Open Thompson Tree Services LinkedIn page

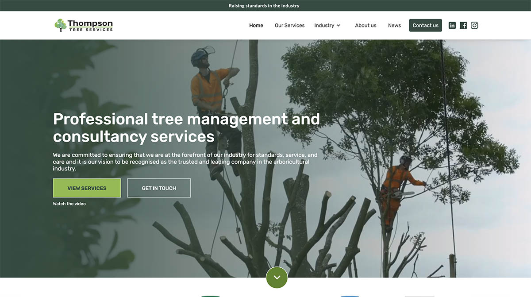point(452,25)
